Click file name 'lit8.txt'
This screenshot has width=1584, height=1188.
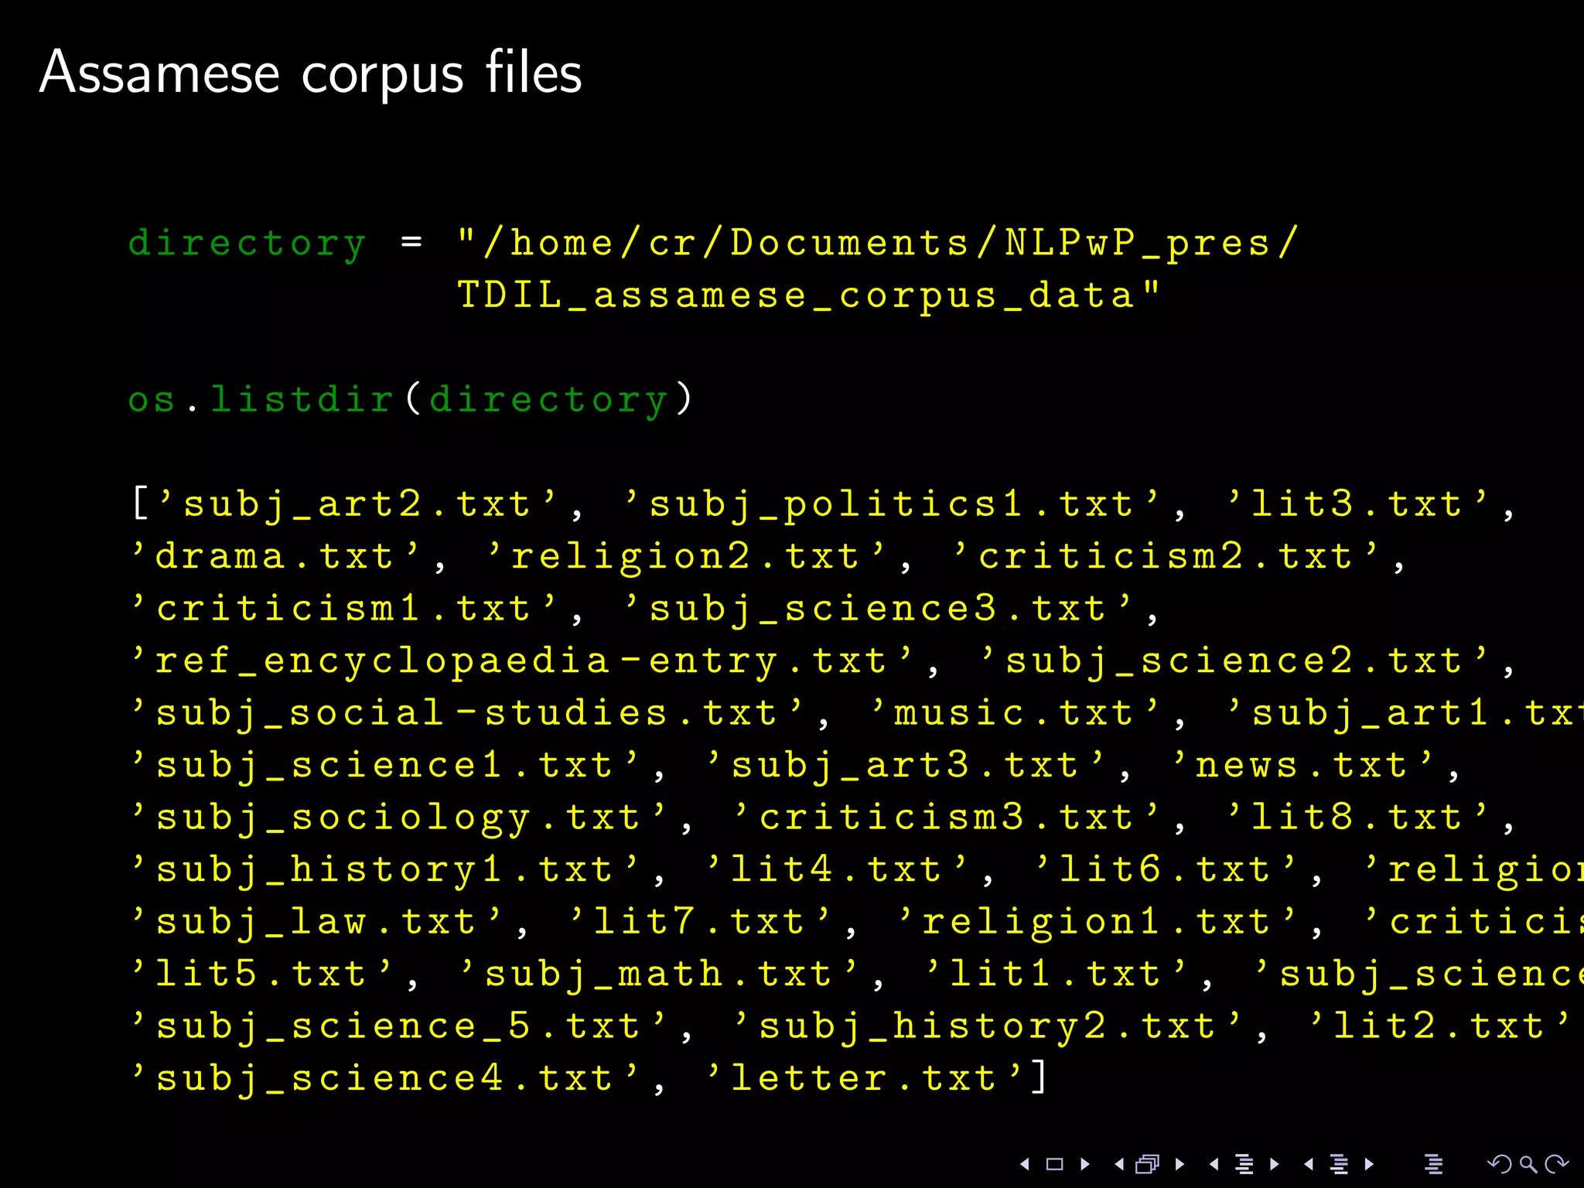click(1357, 817)
